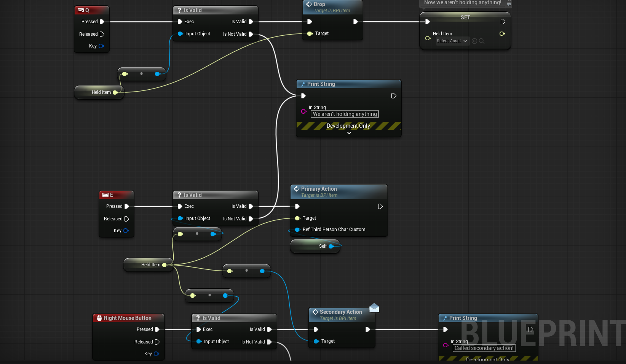626x364 pixels.
Task: Click the use selected asset arrow icon
Action: pos(474,41)
